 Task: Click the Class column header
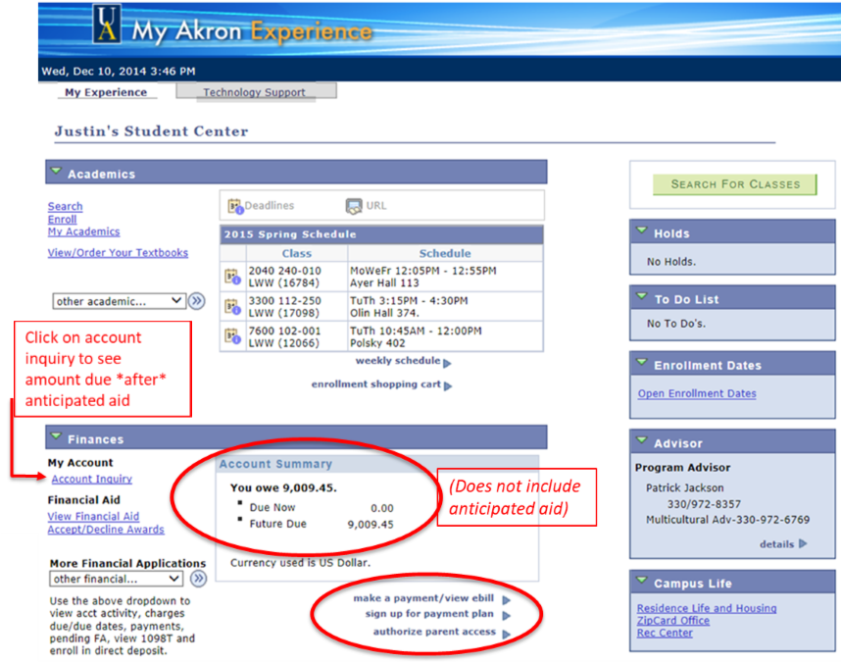tap(297, 253)
